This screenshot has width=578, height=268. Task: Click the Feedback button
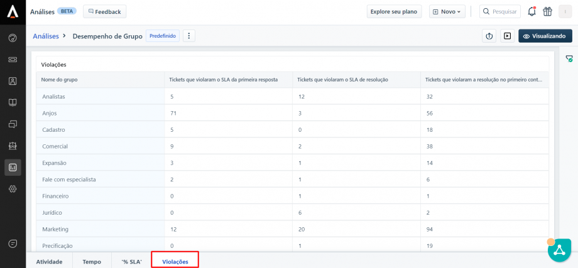tap(104, 11)
